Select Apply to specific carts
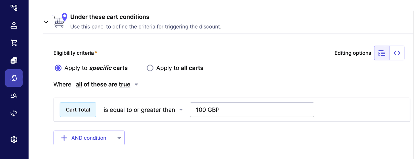Screen dimensions: 414x159 coord(58,68)
